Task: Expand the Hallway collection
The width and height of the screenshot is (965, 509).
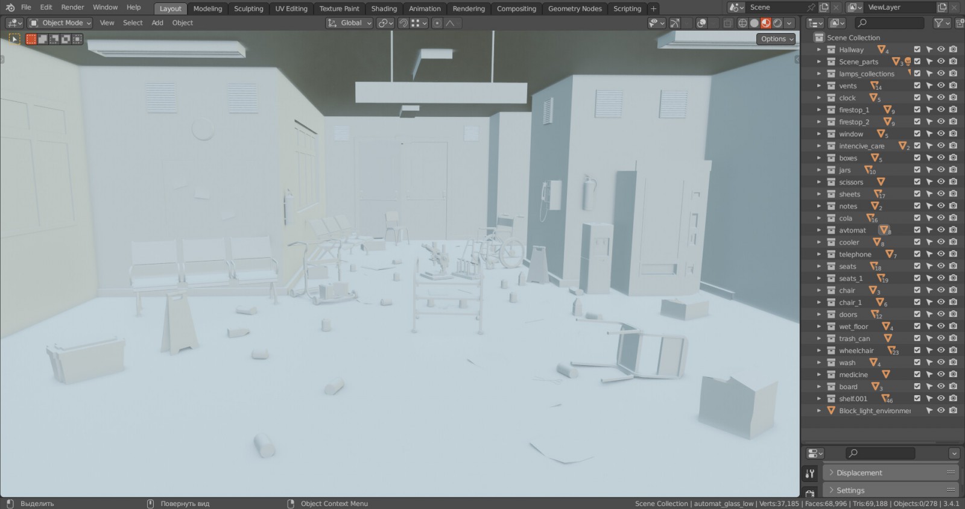Action: pyautogui.click(x=818, y=49)
